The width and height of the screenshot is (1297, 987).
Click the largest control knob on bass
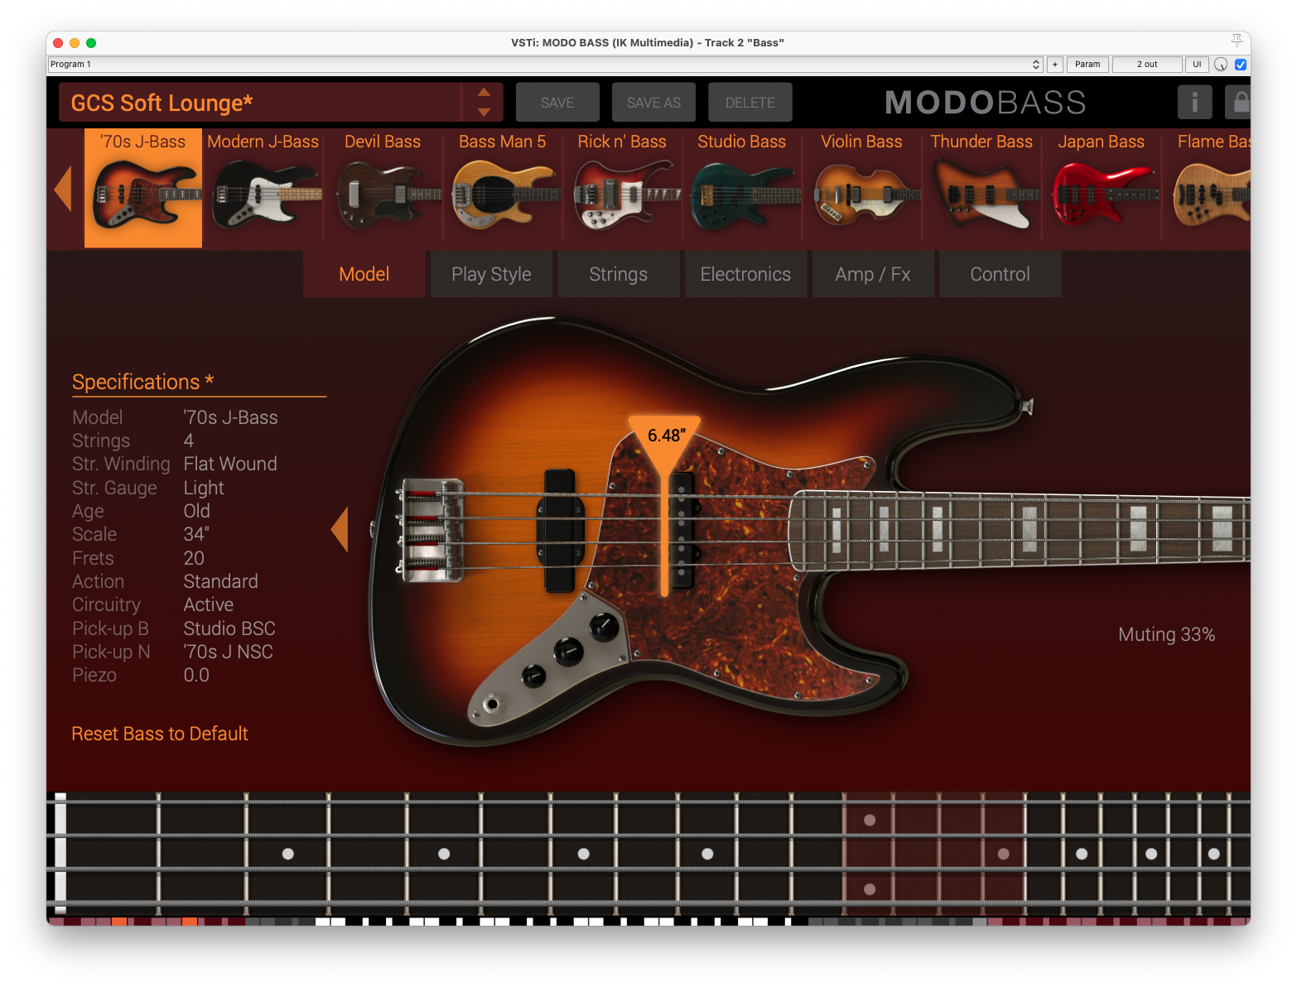click(x=604, y=626)
